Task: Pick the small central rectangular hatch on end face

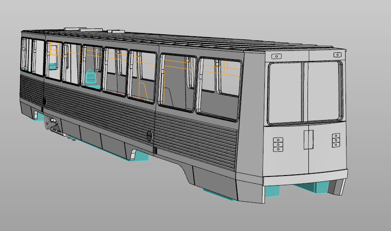Action: pyautogui.click(x=308, y=139)
